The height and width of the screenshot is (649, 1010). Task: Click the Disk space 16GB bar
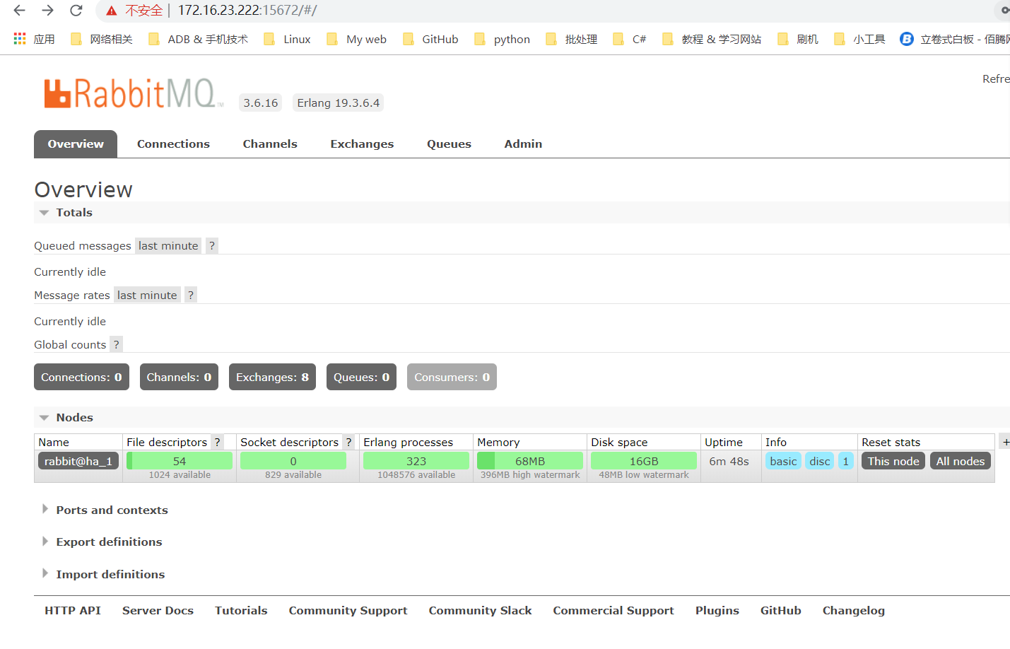coord(644,461)
